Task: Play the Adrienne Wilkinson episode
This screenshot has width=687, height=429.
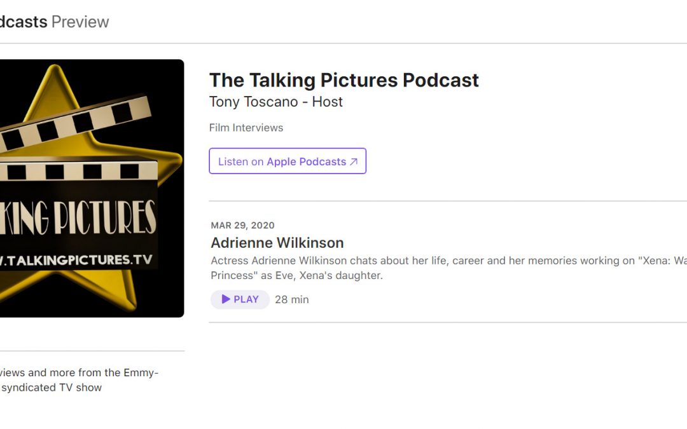Action: [x=240, y=299]
